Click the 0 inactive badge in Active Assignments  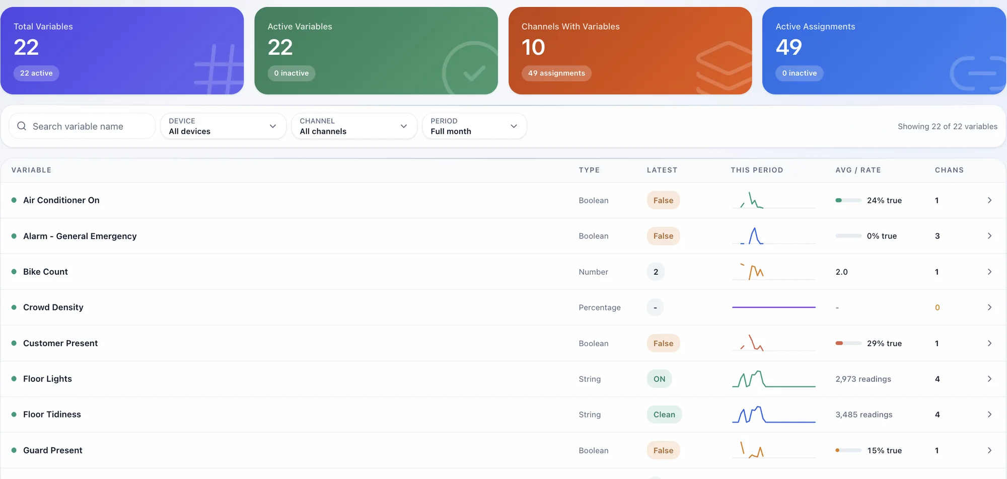pyautogui.click(x=800, y=73)
